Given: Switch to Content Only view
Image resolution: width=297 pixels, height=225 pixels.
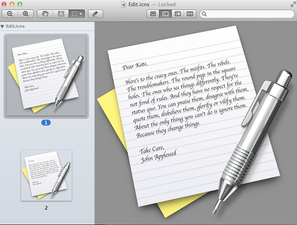Looking at the screenshot, I should pyautogui.click(x=153, y=14).
